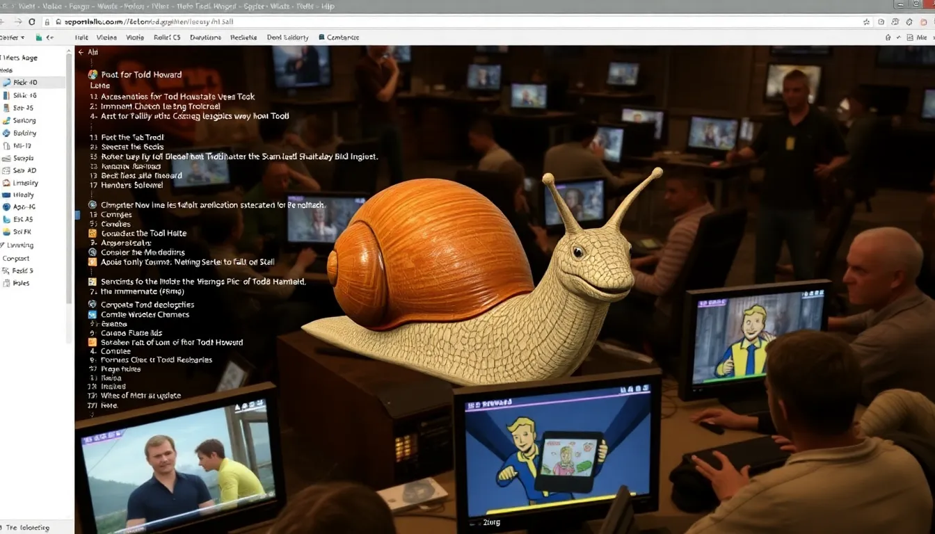
Task: Click the globe icon next to Baldiry
Action: click(6, 133)
